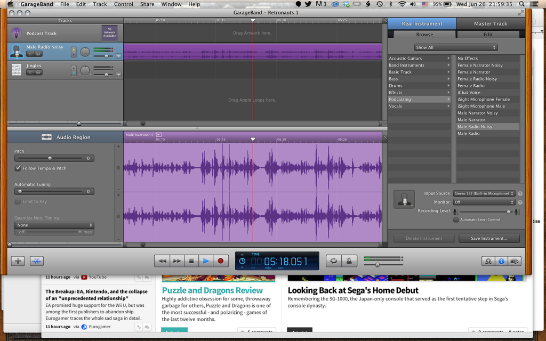This screenshot has width=546, height=341.
Task: Mute the Jingles track
Action: pos(30,72)
